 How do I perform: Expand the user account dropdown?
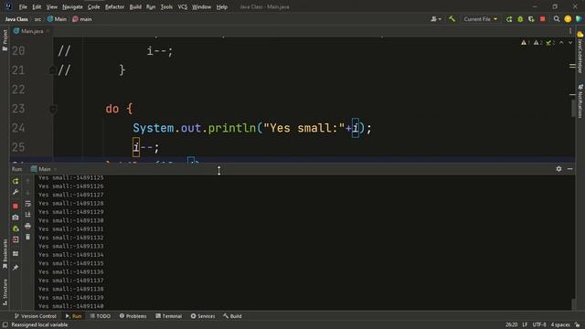tap(436, 19)
